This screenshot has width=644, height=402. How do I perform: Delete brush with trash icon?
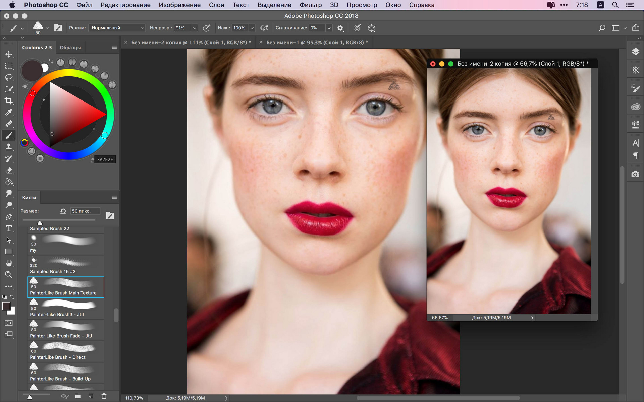pyautogui.click(x=104, y=396)
